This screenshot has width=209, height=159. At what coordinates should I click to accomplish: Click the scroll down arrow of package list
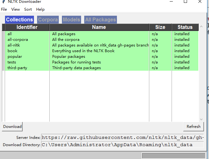201,119
